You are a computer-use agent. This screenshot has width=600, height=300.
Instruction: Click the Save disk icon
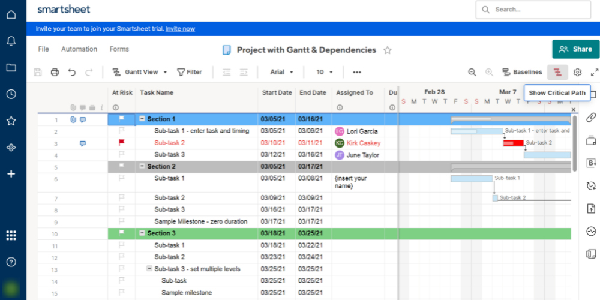(x=37, y=72)
